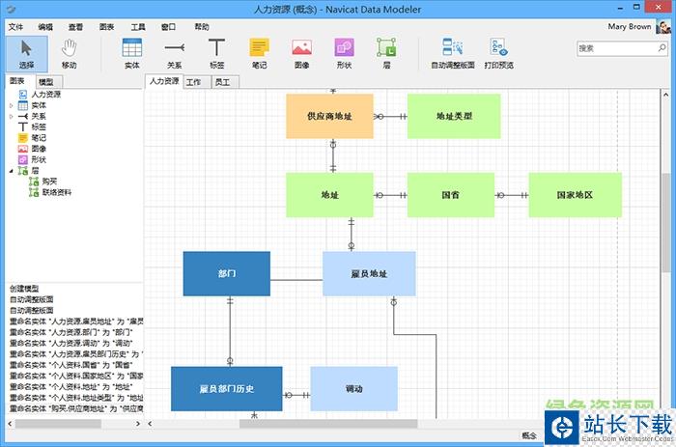Select the 地址 entity box
676x447 pixels.
[330, 195]
